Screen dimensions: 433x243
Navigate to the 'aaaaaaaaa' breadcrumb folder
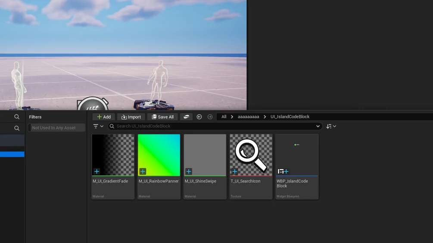click(x=248, y=117)
